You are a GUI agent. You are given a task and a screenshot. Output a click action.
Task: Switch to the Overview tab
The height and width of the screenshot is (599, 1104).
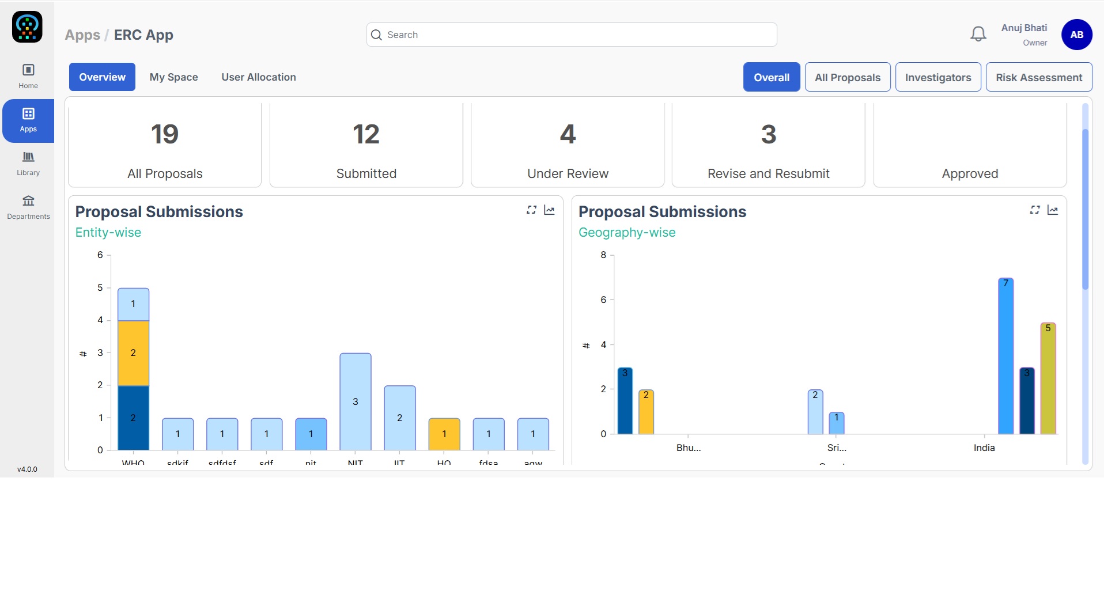(102, 77)
